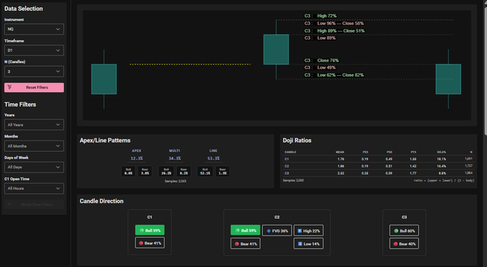Click the Time Filters heading
487x267 pixels.
[20, 105]
